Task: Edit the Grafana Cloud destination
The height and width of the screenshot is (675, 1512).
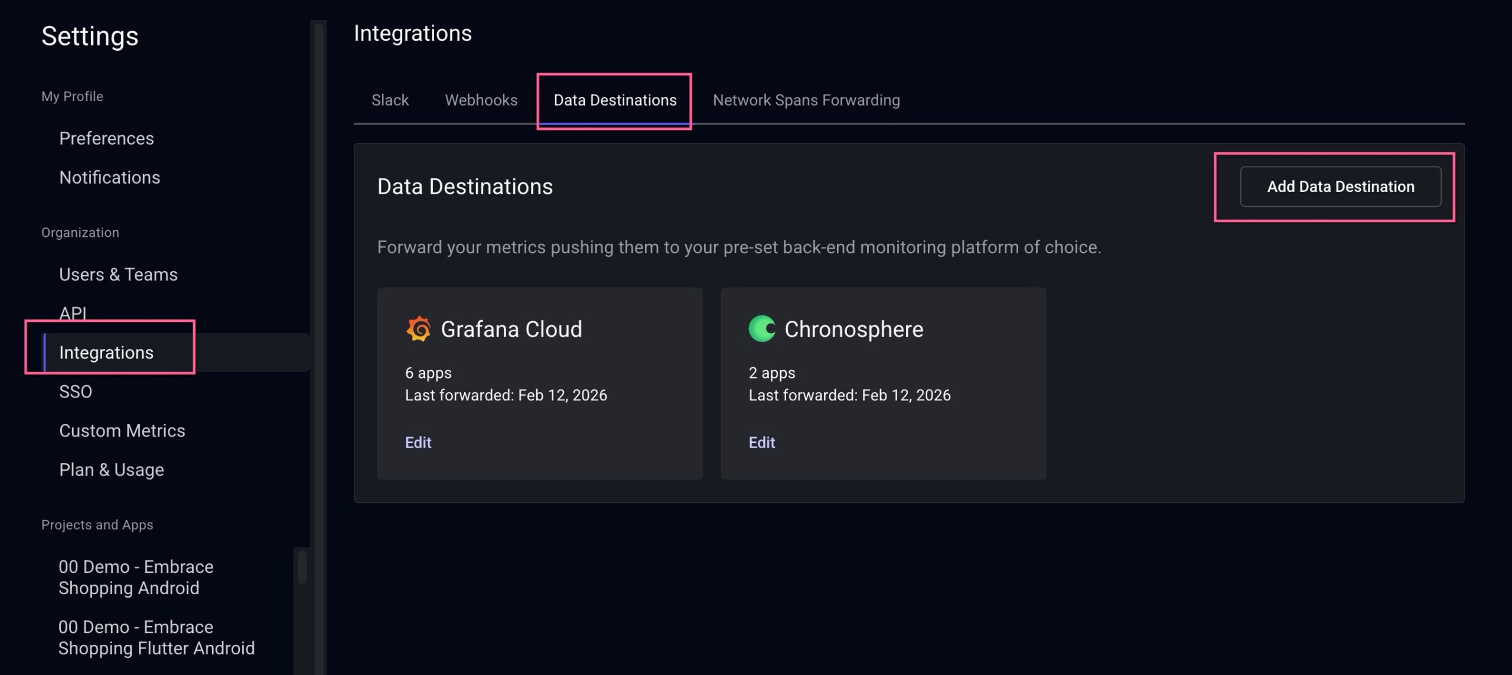Action: (418, 442)
